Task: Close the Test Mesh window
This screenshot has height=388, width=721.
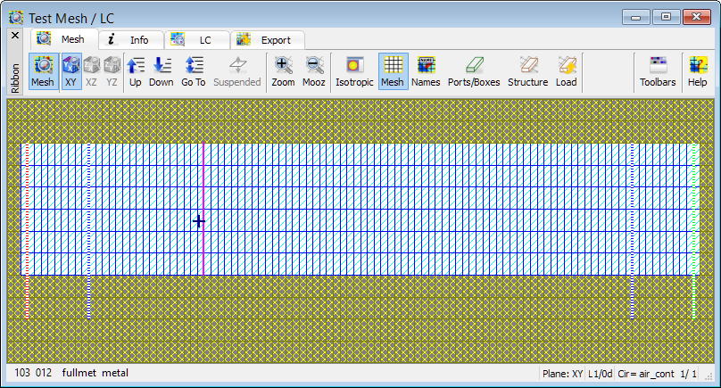Action: (x=697, y=17)
